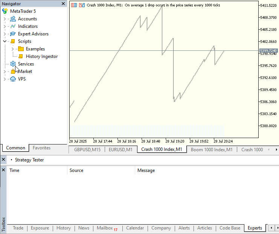Switch to the Favorites navigator tab
Screen dimensions: 279x234
tap(41, 148)
